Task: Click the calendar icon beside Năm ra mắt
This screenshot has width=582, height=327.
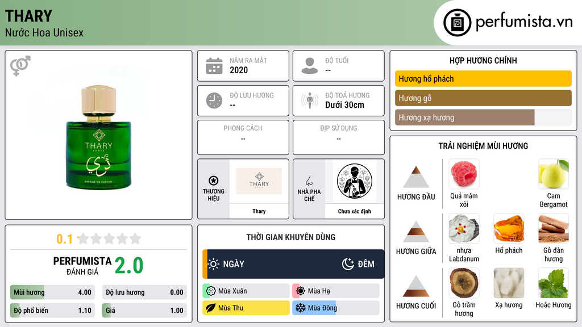Action: pos(214,66)
